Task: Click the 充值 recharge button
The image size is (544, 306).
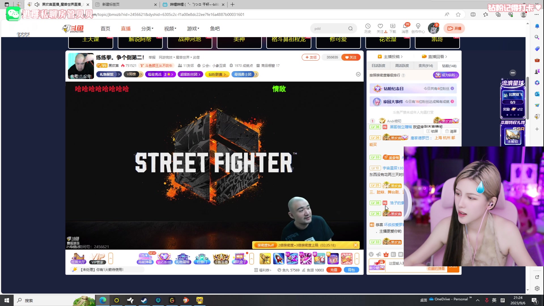Action: [334, 270]
